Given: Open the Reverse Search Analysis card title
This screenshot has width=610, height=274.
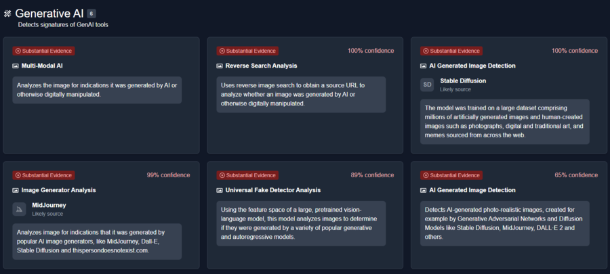Looking at the screenshot, I should click(x=261, y=66).
